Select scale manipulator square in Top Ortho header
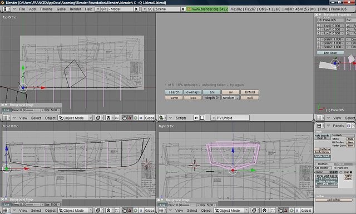 141,118
